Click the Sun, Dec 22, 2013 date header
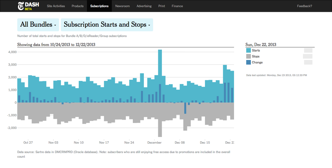The image size is (332, 168). point(261,44)
